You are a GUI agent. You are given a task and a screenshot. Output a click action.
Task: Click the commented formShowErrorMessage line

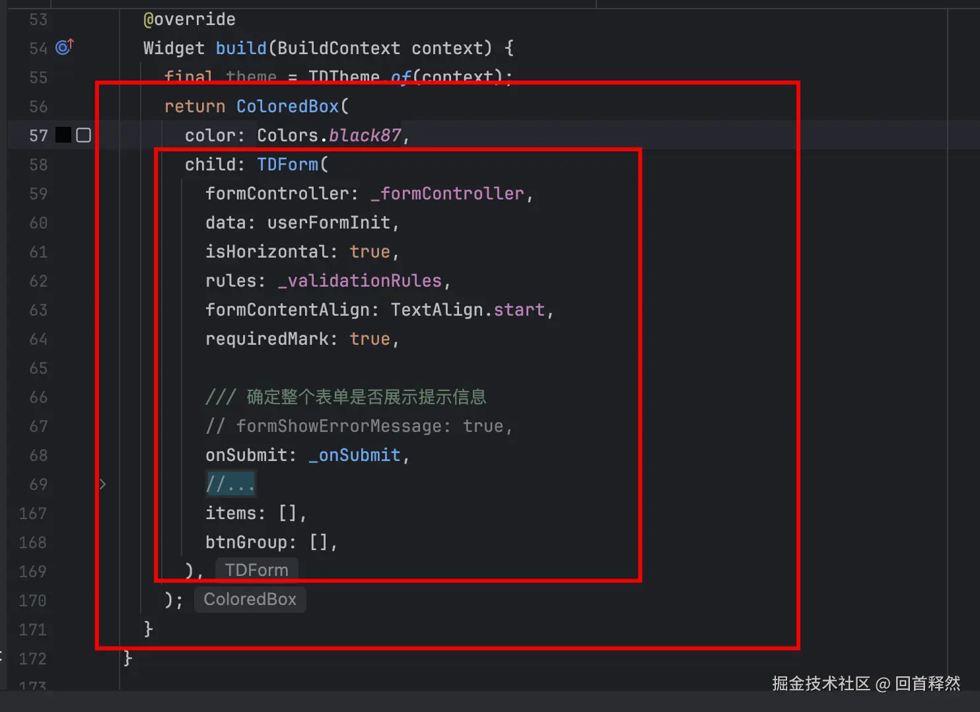[358, 426]
